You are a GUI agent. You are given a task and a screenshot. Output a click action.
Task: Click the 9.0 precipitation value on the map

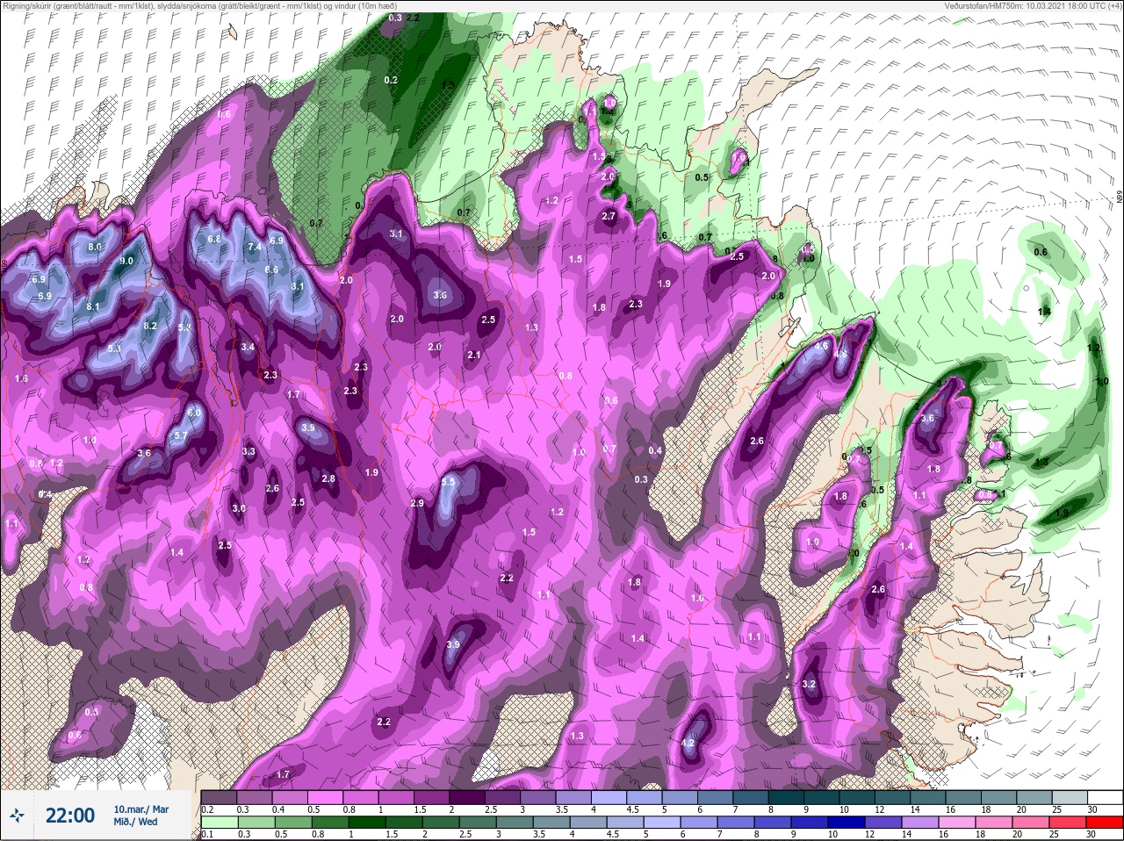coord(126,261)
